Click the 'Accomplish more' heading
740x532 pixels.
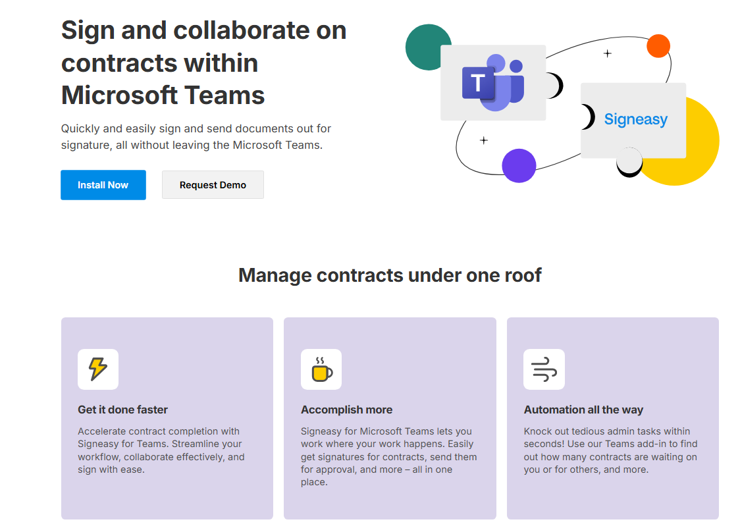tap(347, 410)
